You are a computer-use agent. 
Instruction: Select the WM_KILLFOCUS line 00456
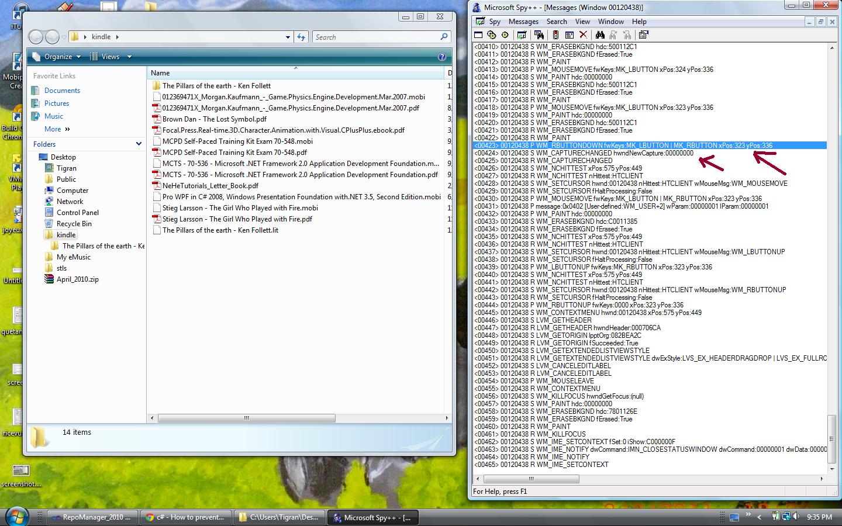click(x=559, y=396)
